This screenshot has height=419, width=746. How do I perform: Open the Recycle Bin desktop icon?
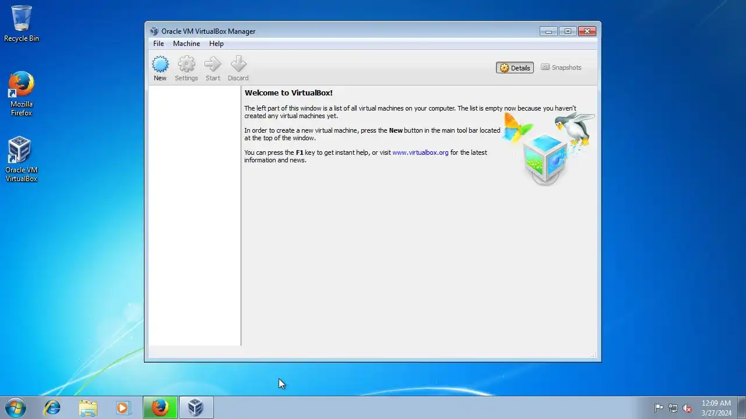click(x=22, y=24)
